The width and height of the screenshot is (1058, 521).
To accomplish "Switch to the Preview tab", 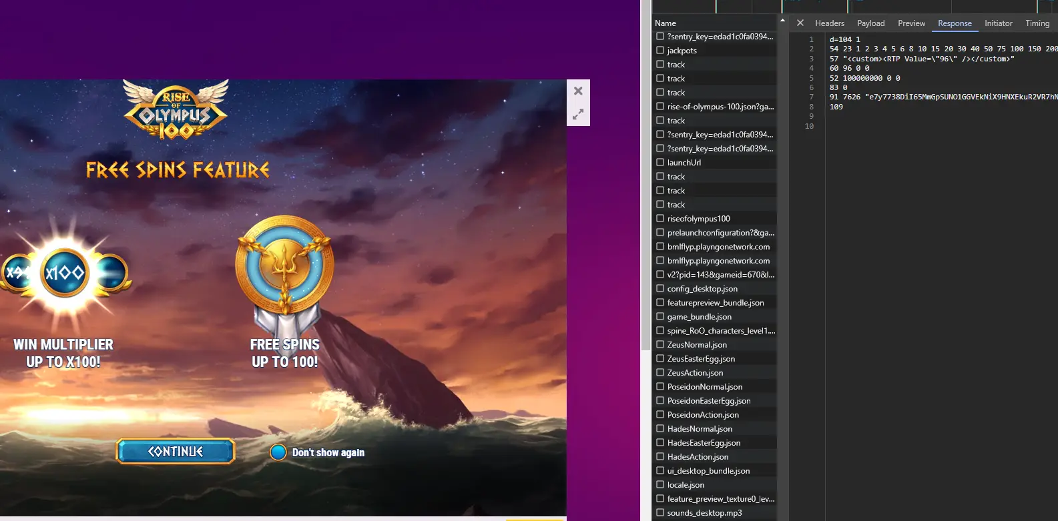I will pyautogui.click(x=911, y=23).
